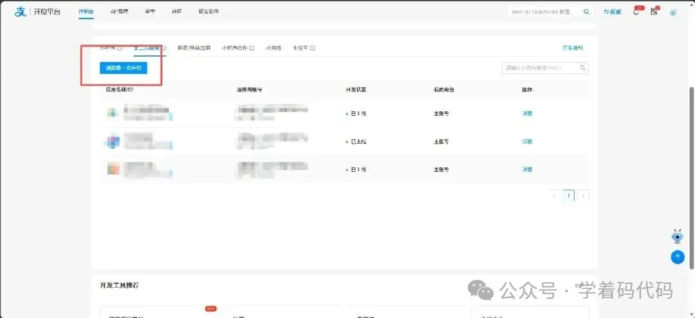Open the account avatar icon at top right
695x318 pixels.
[673, 12]
